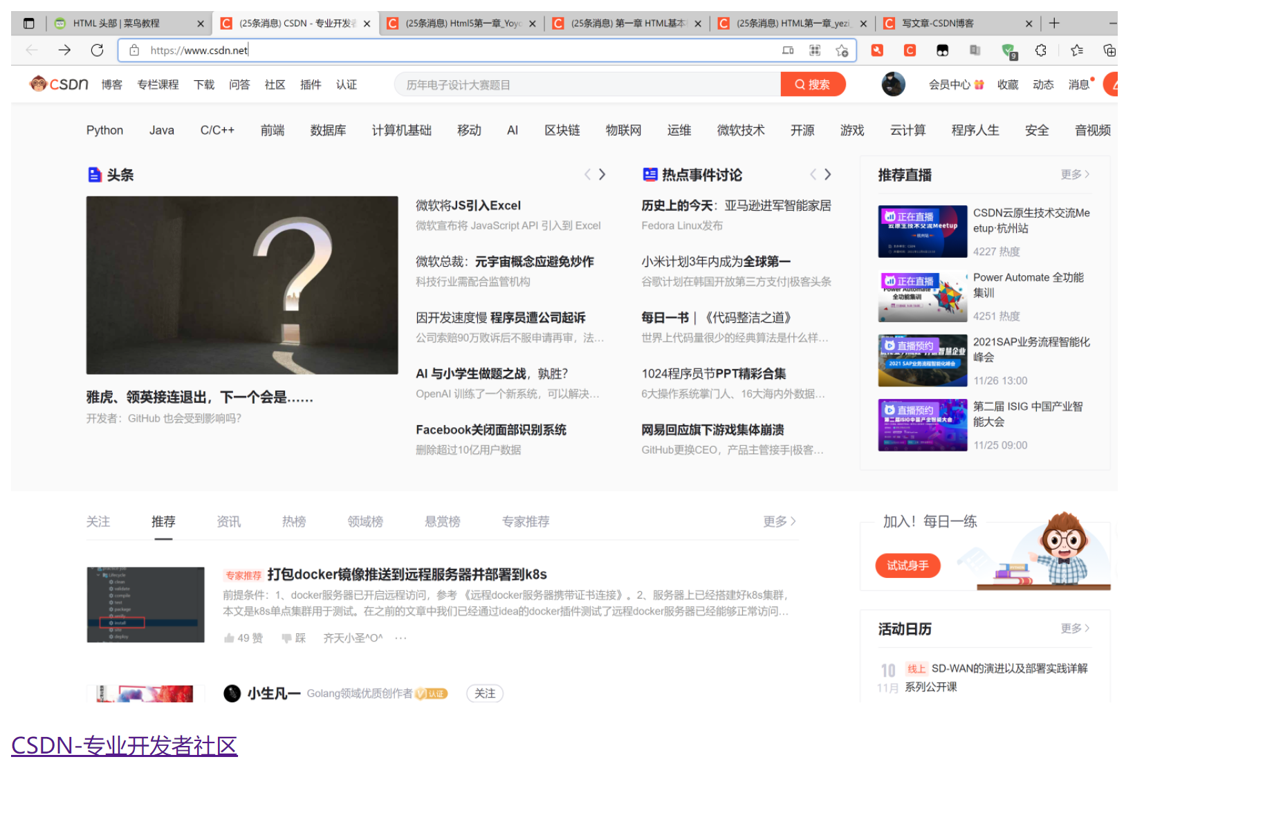Click the like thumbs-up 49 赞
Viewport: 1281px width, 813px height.
tap(243, 638)
